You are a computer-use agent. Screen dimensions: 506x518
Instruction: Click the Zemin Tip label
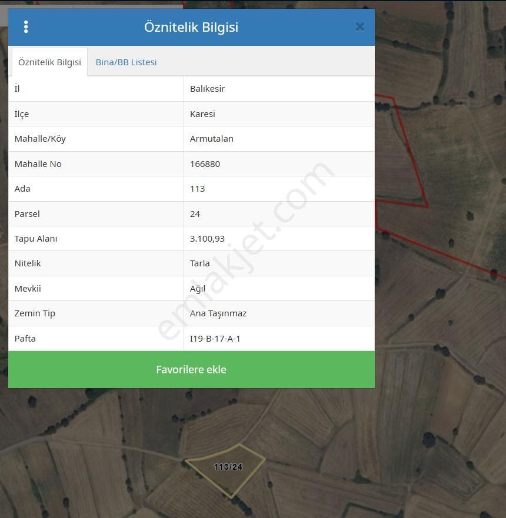(35, 313)
